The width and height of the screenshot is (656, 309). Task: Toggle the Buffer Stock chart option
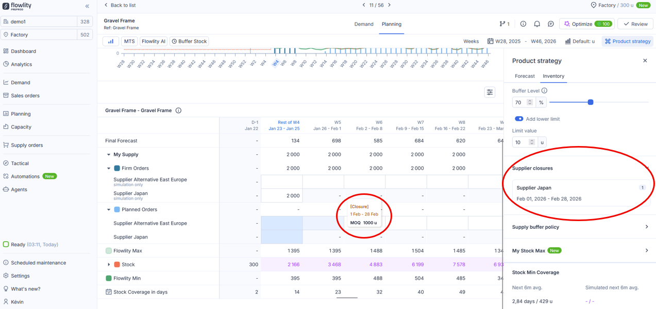click(x=189, y=41)
